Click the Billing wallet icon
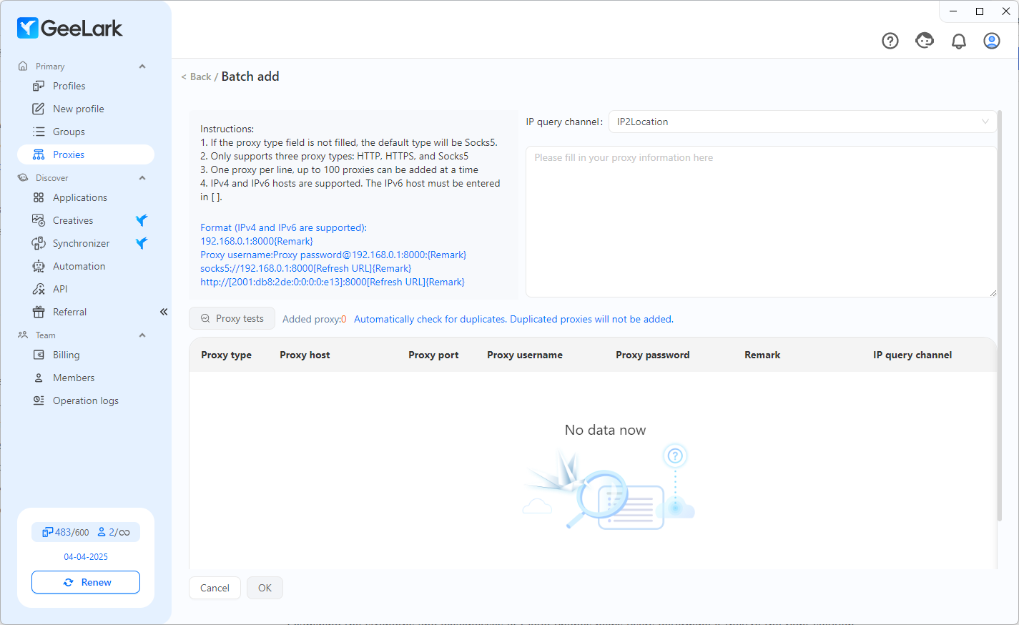The width and height of the screenshot is (1019, 625). (x=39, y=355)
